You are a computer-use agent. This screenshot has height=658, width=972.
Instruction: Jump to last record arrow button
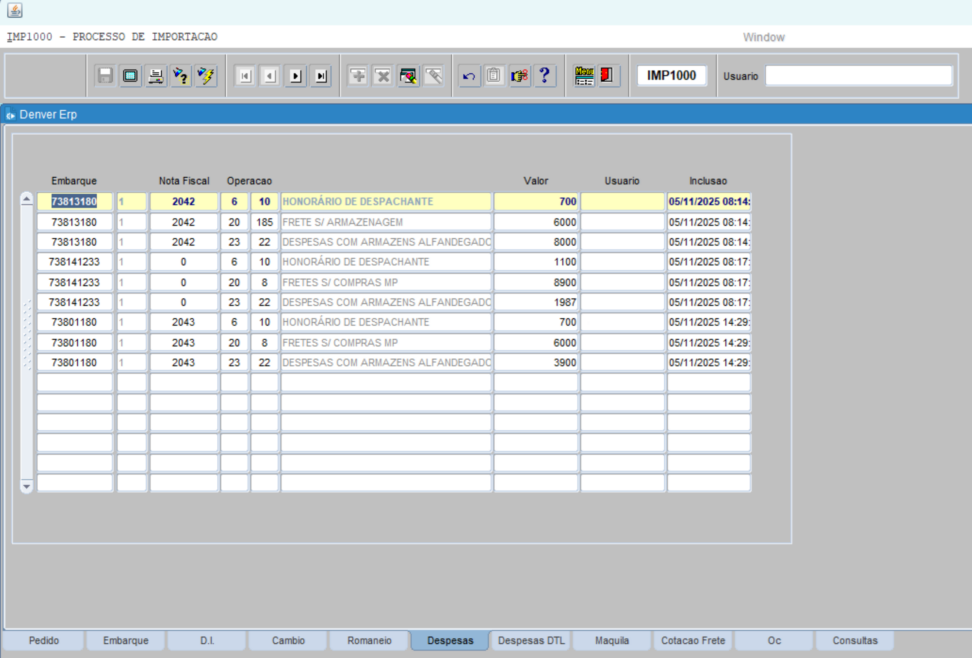click(x=321, y=76)
